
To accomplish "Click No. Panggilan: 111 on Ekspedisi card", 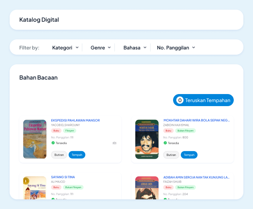I will 62,137.
